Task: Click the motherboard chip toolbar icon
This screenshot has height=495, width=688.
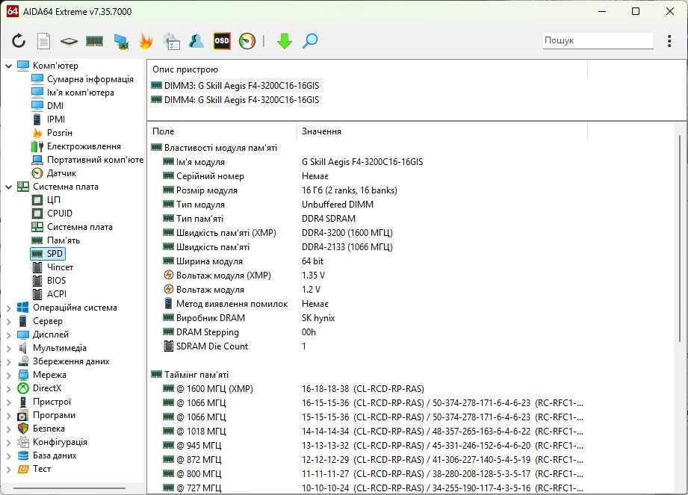Action: point(69,41)
